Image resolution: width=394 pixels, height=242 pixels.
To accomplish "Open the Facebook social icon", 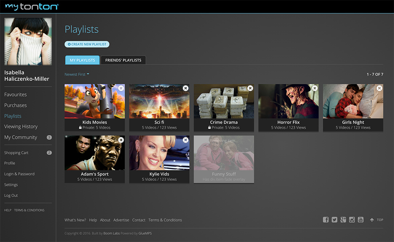I will click(x=326, y=220).
